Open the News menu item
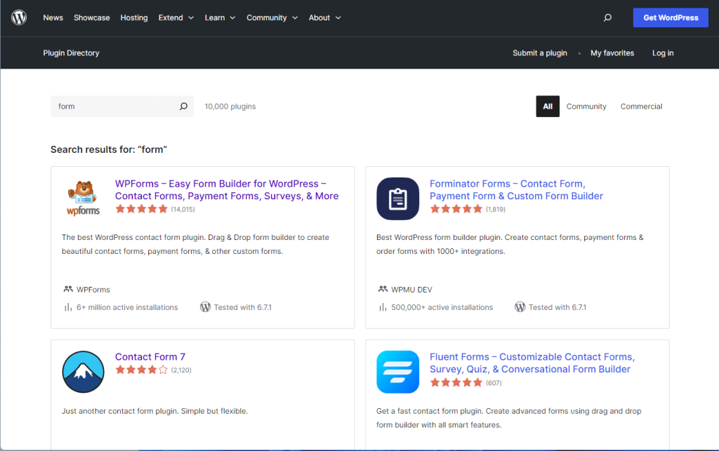 tap(53, 18)
